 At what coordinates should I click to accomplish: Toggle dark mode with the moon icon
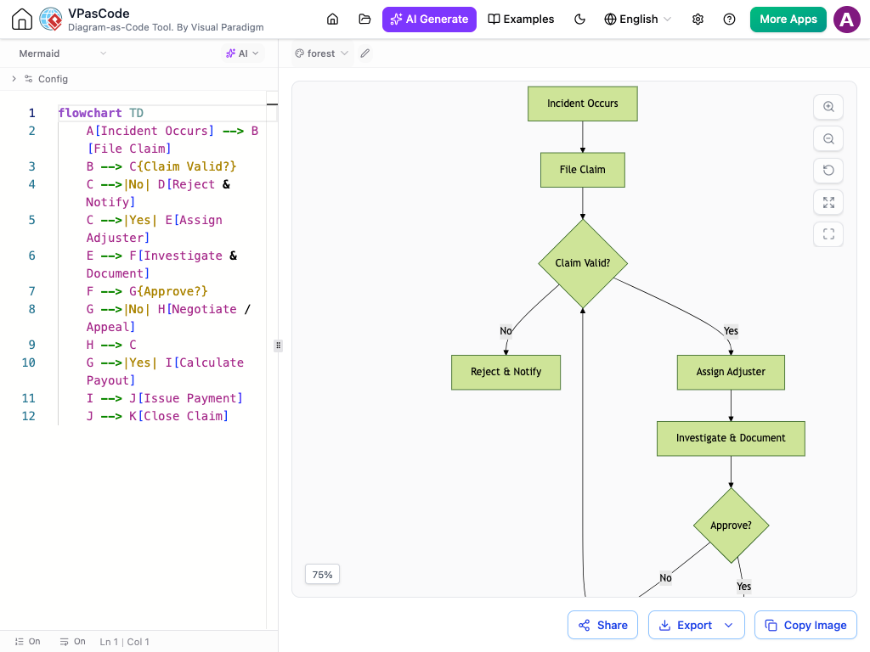pyautogui.click(x=579, y=20)
